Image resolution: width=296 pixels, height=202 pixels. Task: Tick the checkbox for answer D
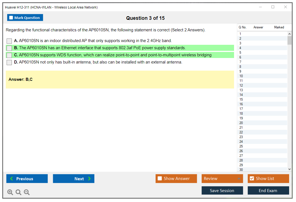click(x=9, y=62)
